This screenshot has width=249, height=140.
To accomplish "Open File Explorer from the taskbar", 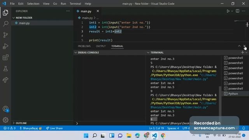I will 129,136.
